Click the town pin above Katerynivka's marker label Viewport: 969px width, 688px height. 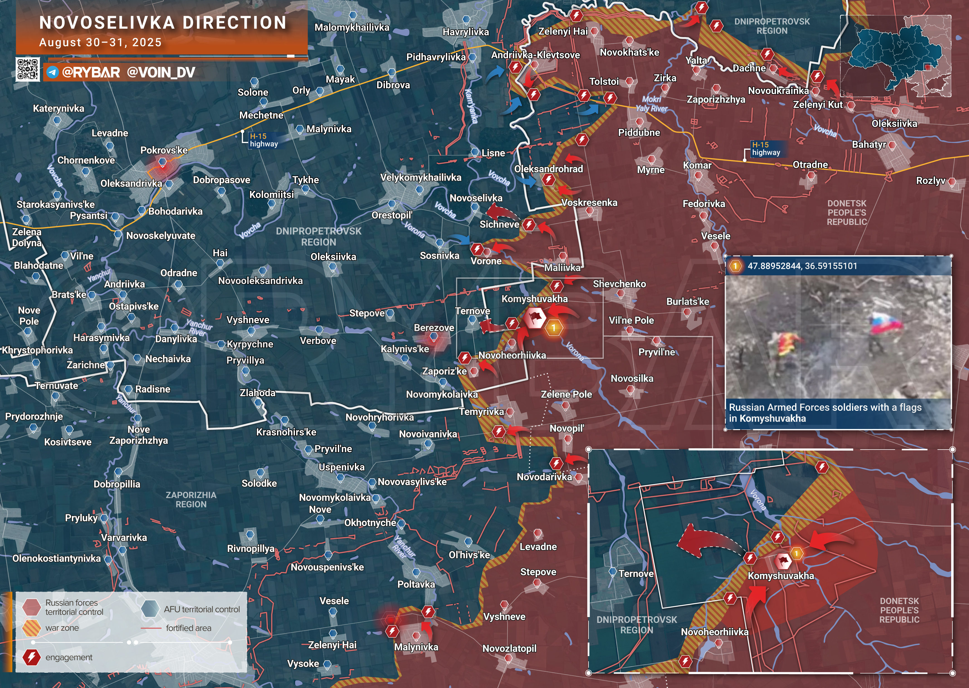57,121
